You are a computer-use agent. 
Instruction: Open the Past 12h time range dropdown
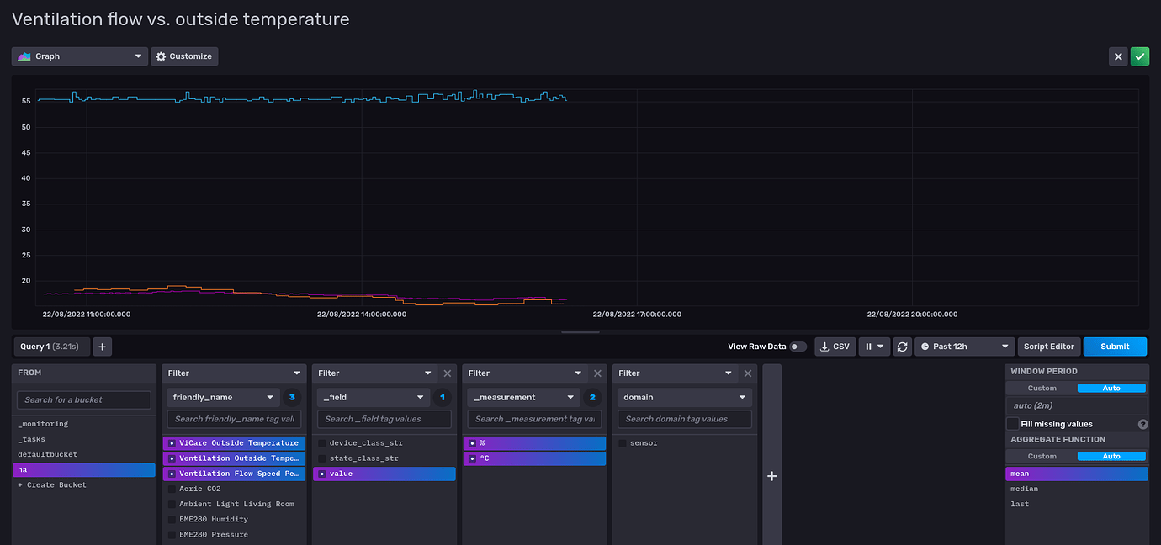pyautogui.click(x=964, y=347)
